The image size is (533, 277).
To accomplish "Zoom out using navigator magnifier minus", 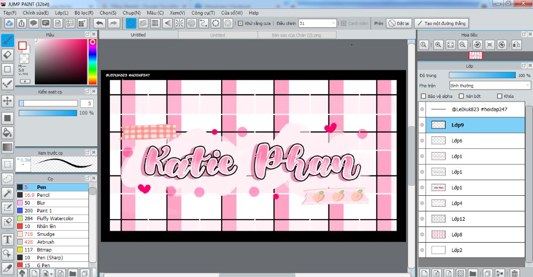I will [x=463, y=45].
